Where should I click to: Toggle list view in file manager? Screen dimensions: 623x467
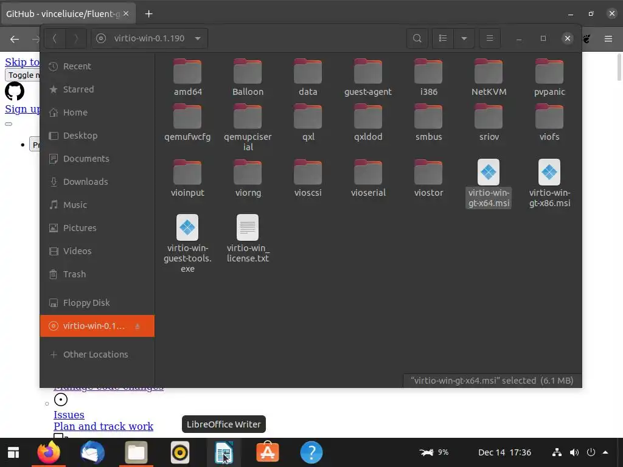point(443,38)
